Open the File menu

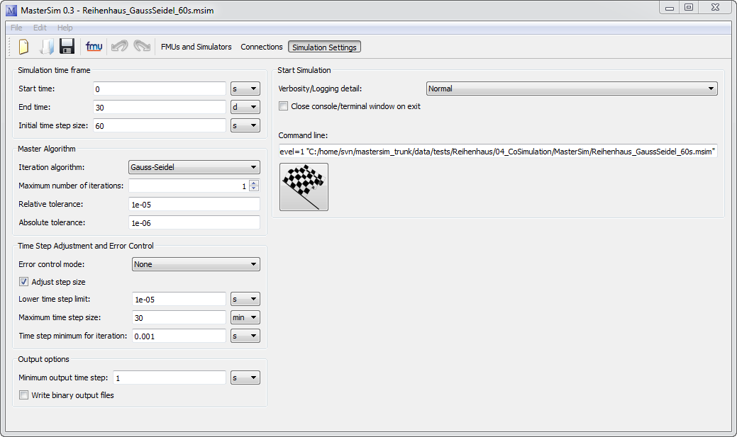16,27
